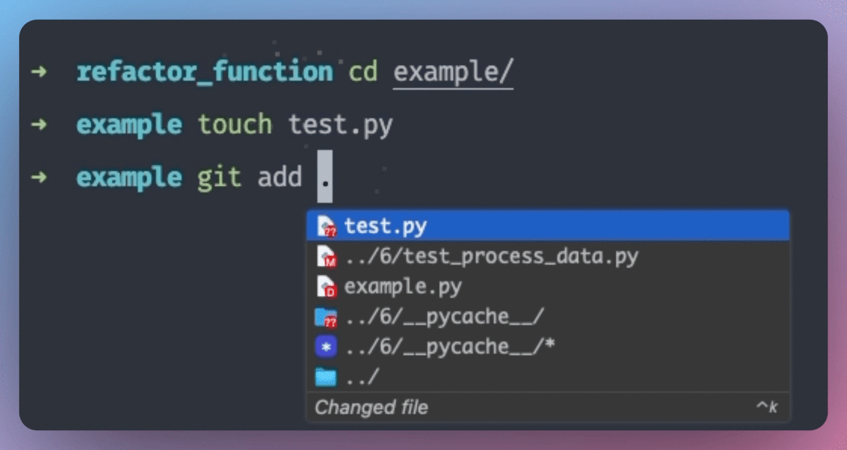Select the ../ parent directory suggestion
Viewport: 847px width, 450px height.
point(361,377)
